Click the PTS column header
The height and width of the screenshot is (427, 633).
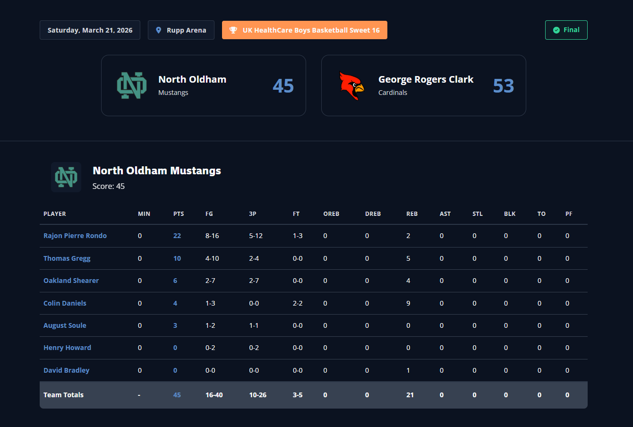click(x=179, y=214)
